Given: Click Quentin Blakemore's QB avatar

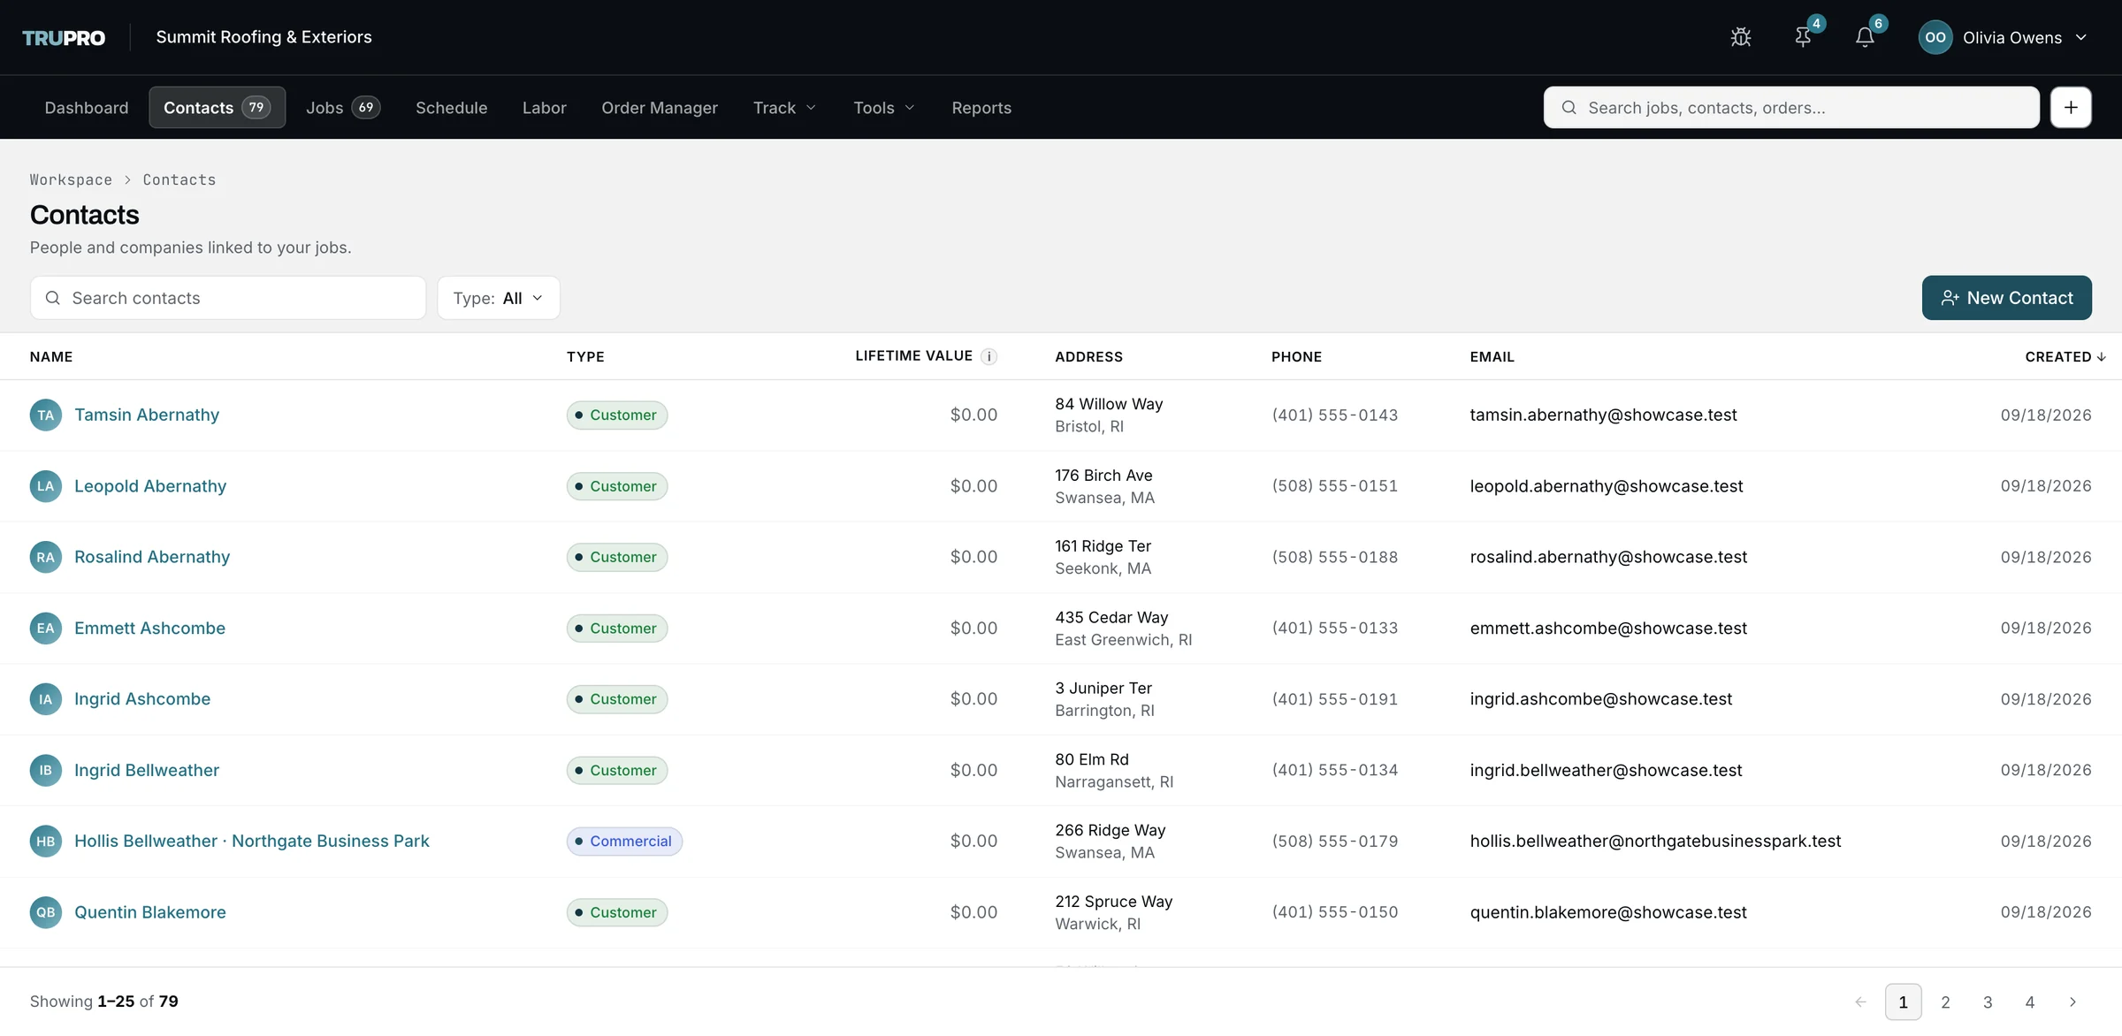Looking at the screenshot, I should coord(46,911).
